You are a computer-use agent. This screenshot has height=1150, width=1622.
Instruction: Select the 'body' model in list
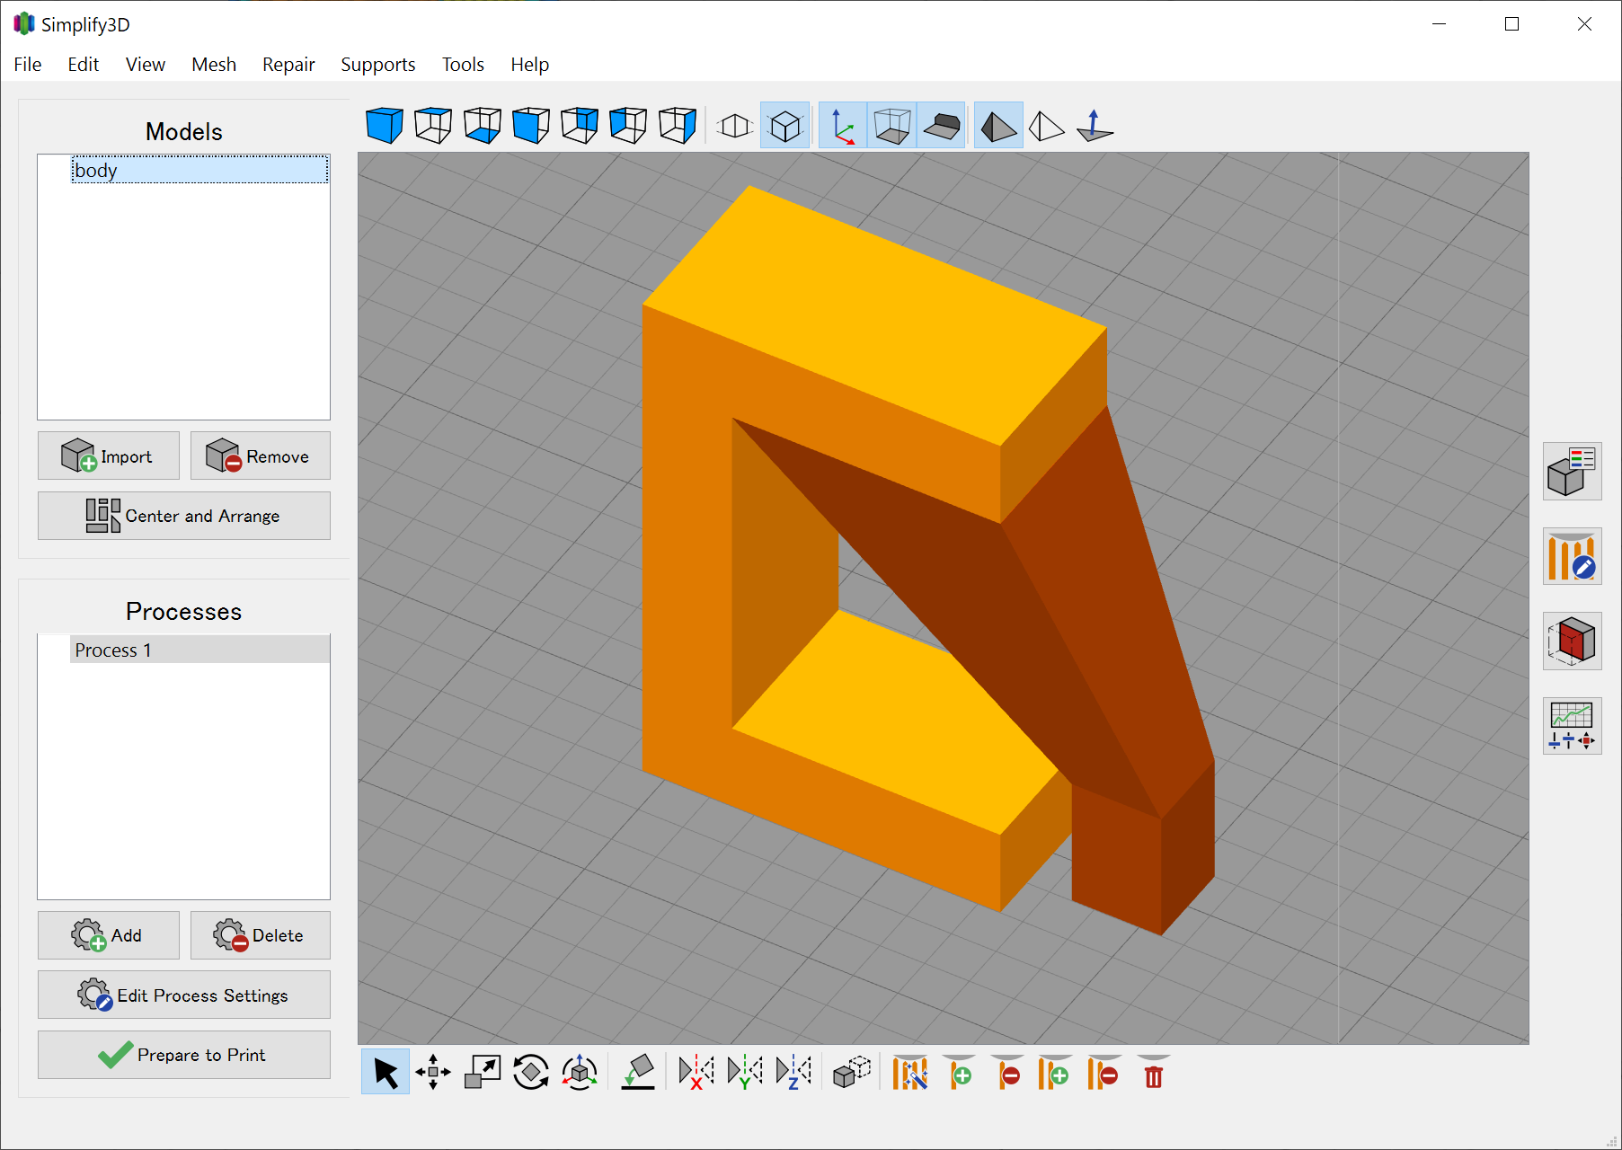[x=199, y=170]
